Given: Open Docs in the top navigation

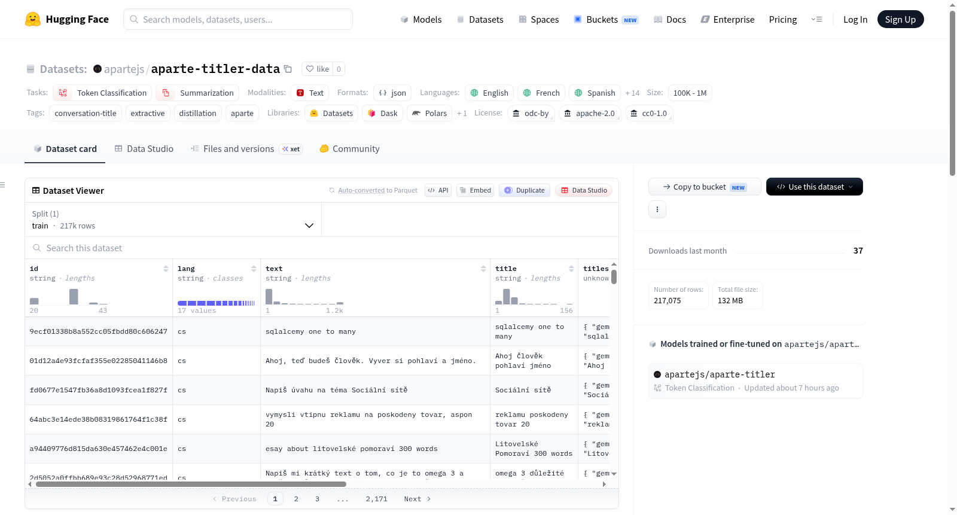Looking at the screenshot, I should 670,19.
